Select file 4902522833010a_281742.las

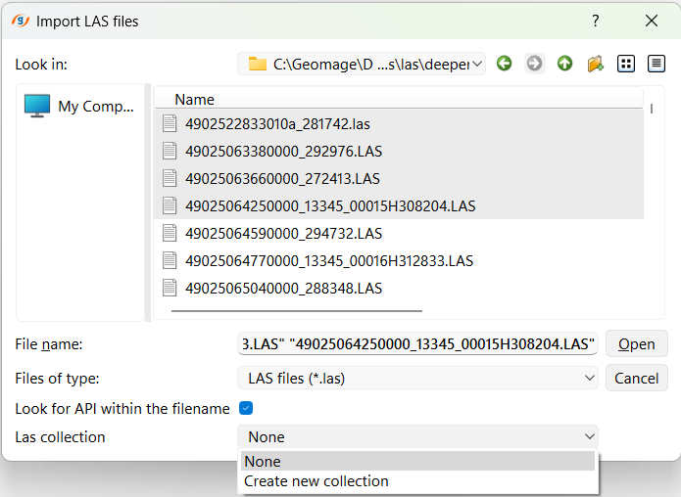pos(399,124)
